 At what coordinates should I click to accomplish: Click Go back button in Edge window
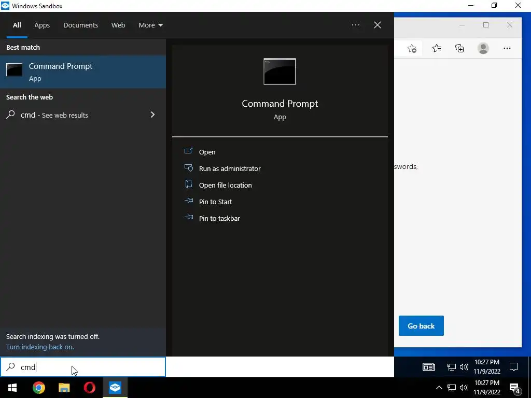(421, 326)
